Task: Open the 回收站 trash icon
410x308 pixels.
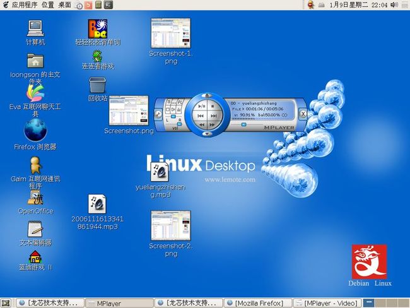Action: (x=98, y=89)
